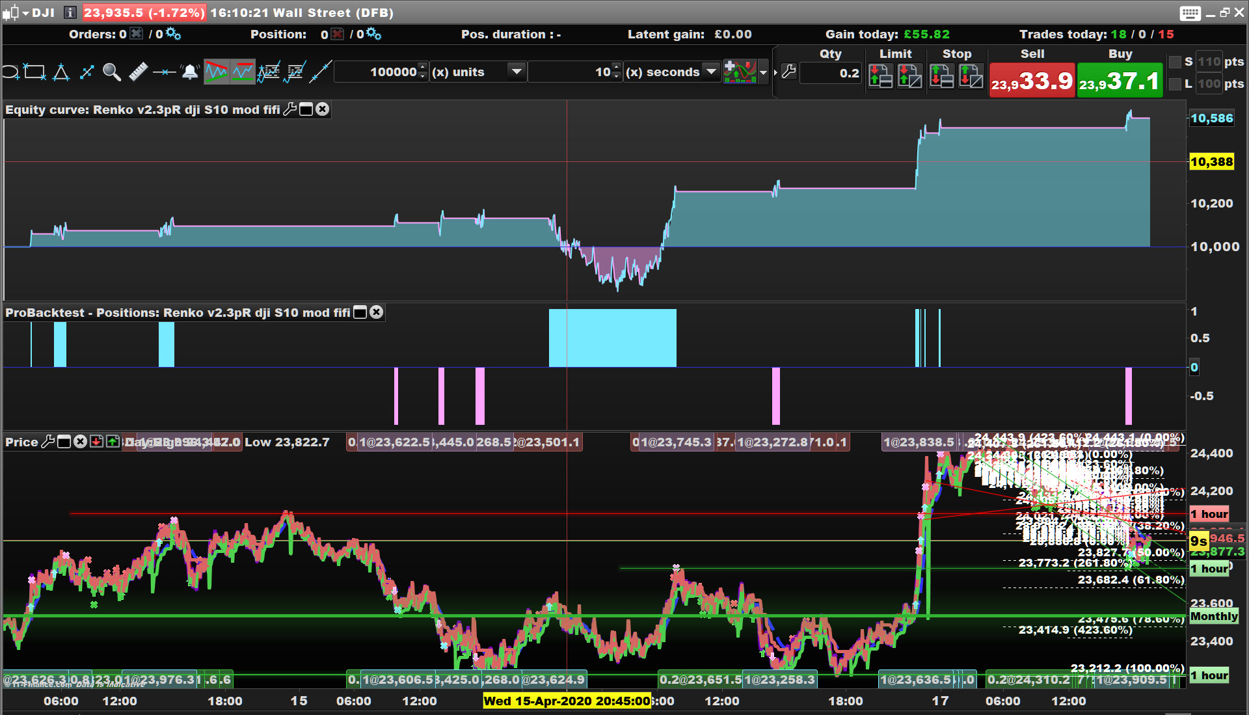Open the DJI instrument menu arrow
Screen dimensions: 1249x715
25,13
